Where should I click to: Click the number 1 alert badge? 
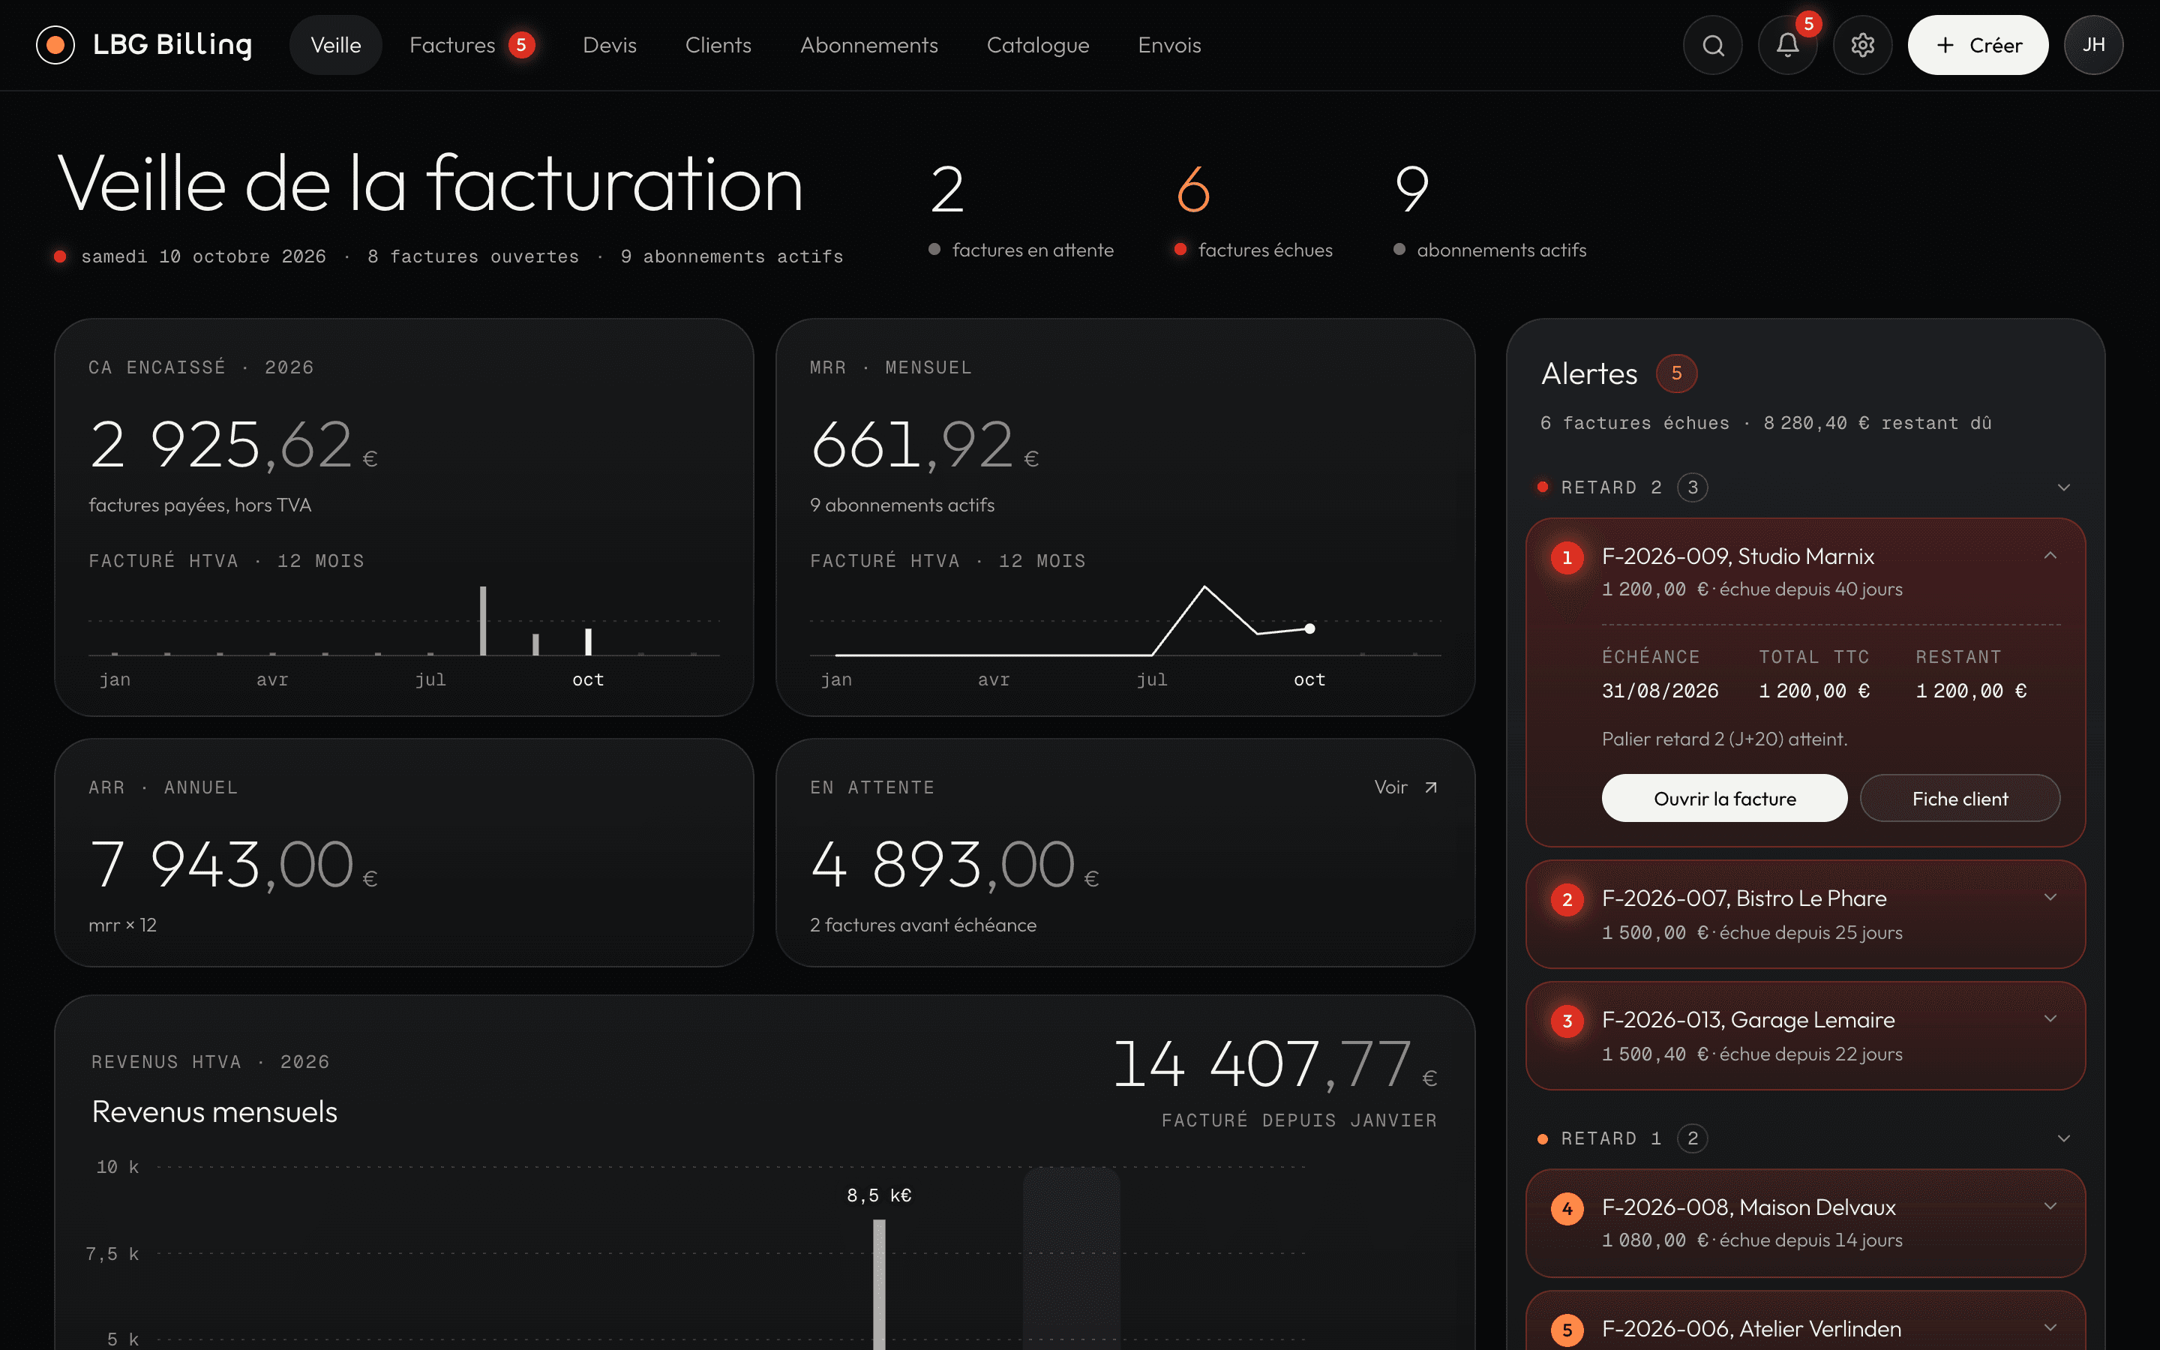[x=1567, y=558]
